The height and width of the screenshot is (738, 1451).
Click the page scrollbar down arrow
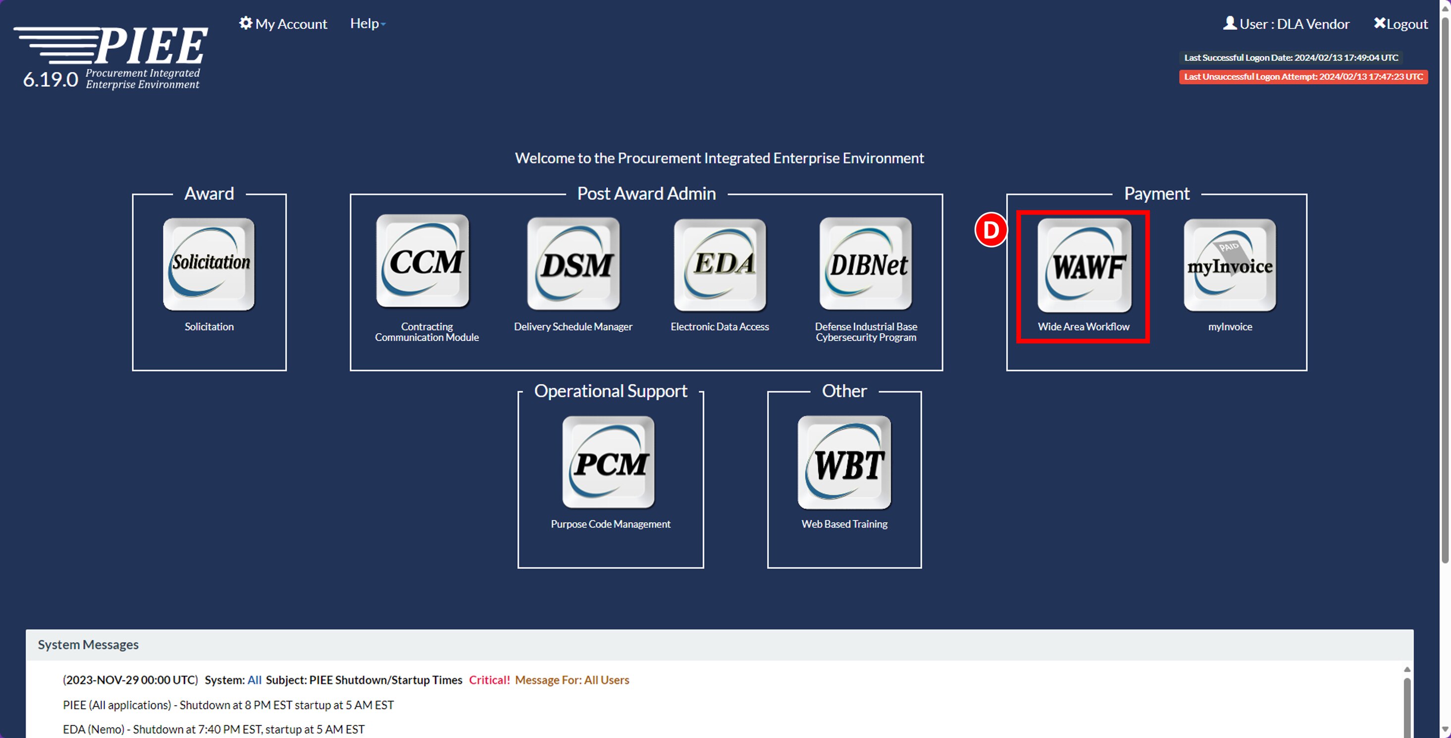click(1445, 731)
